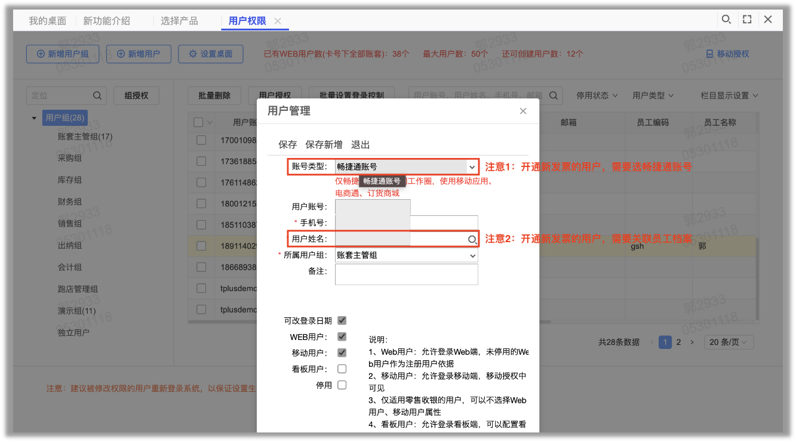
Task: Click the magnifier of the user search box
Action: tap(554, 95)
